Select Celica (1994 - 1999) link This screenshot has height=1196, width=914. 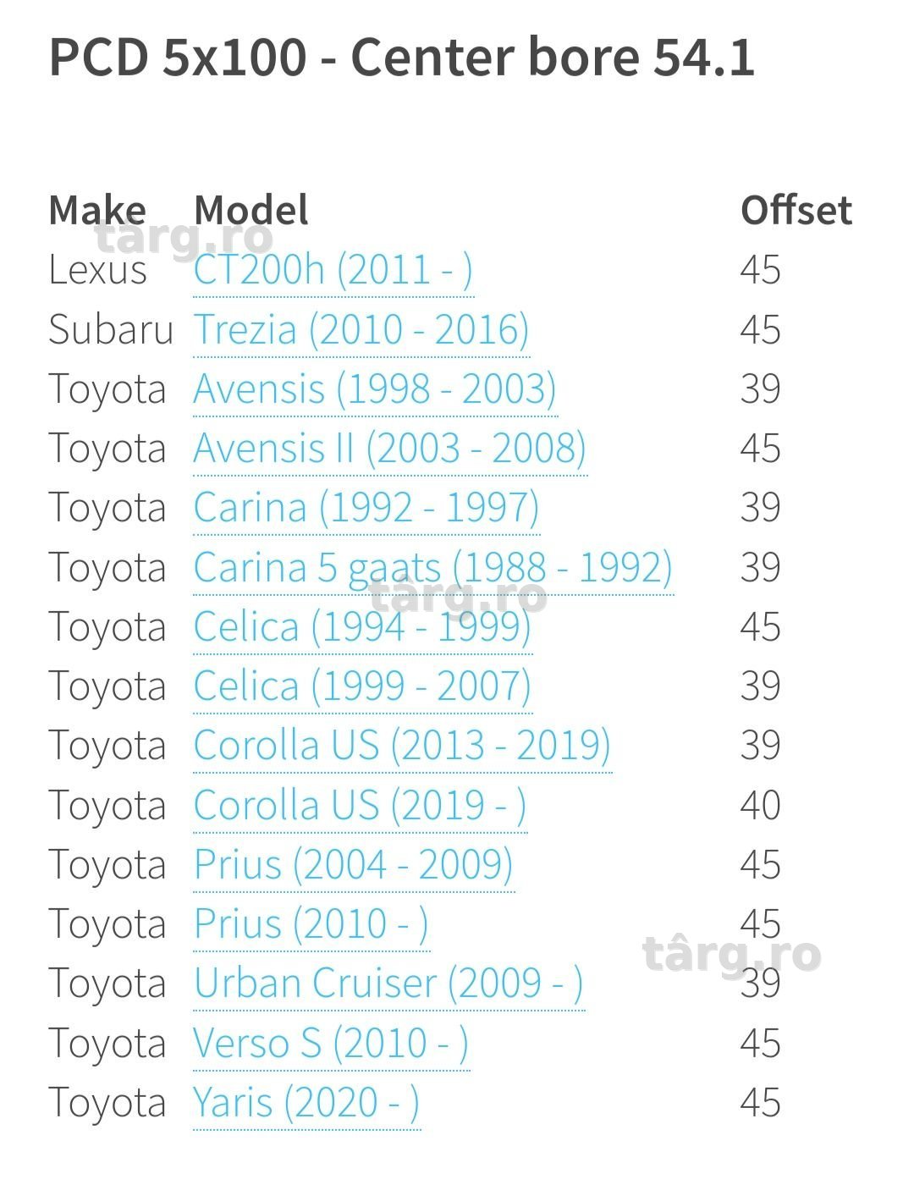(x=362, y=627)
